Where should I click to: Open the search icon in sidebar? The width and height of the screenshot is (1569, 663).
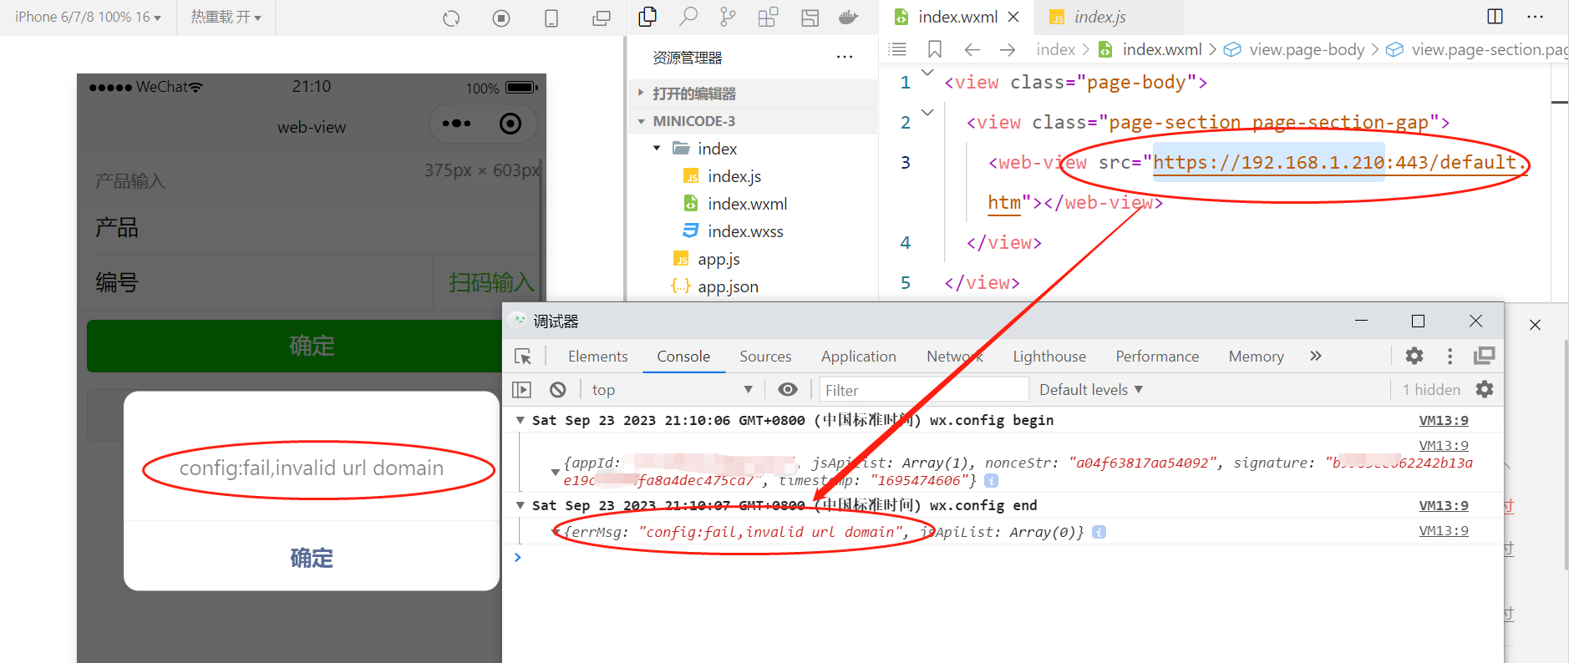[688, 17]
